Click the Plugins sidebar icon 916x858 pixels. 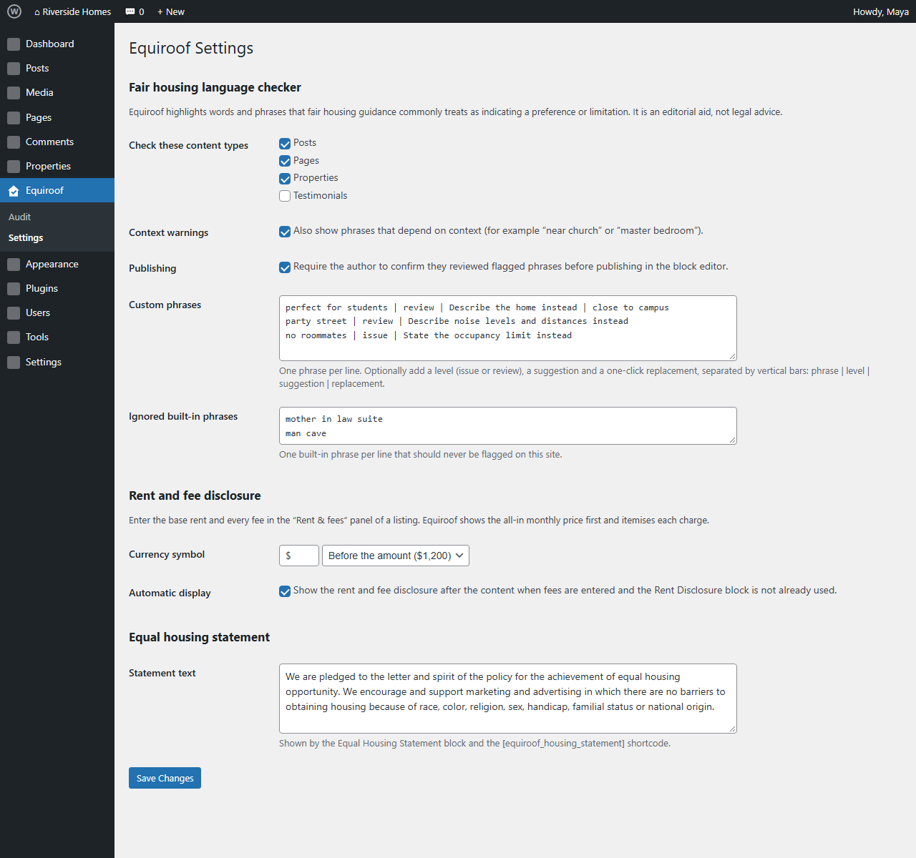tap(14, 289)
